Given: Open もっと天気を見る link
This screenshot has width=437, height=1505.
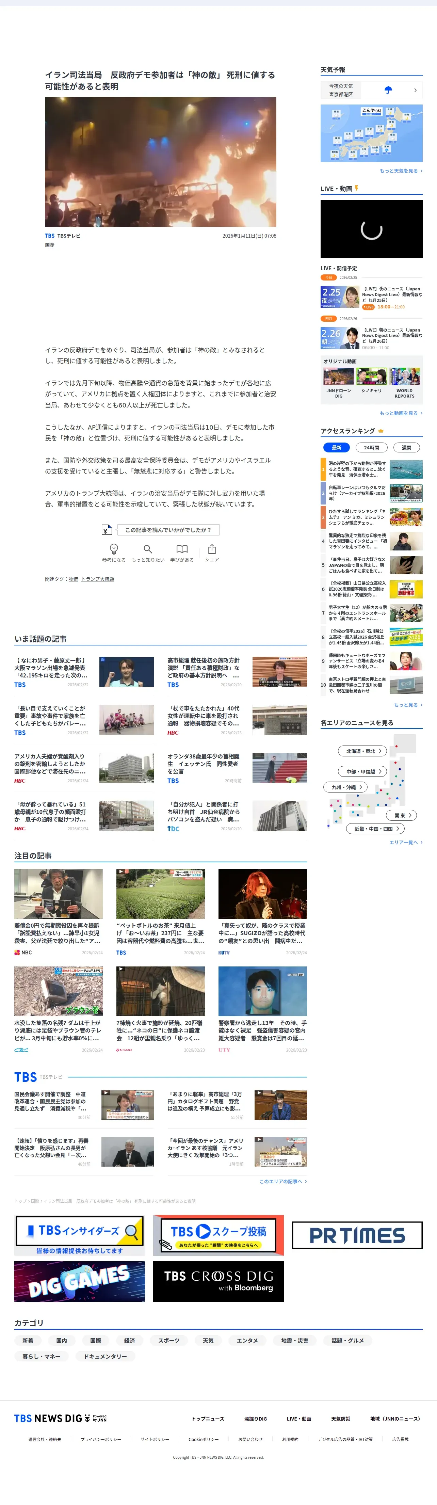Looking at the screenshot, I should click(x=401, y=171).
